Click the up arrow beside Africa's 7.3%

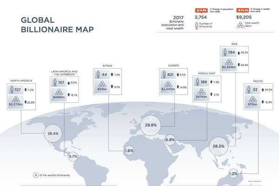[x=112, y=74]
